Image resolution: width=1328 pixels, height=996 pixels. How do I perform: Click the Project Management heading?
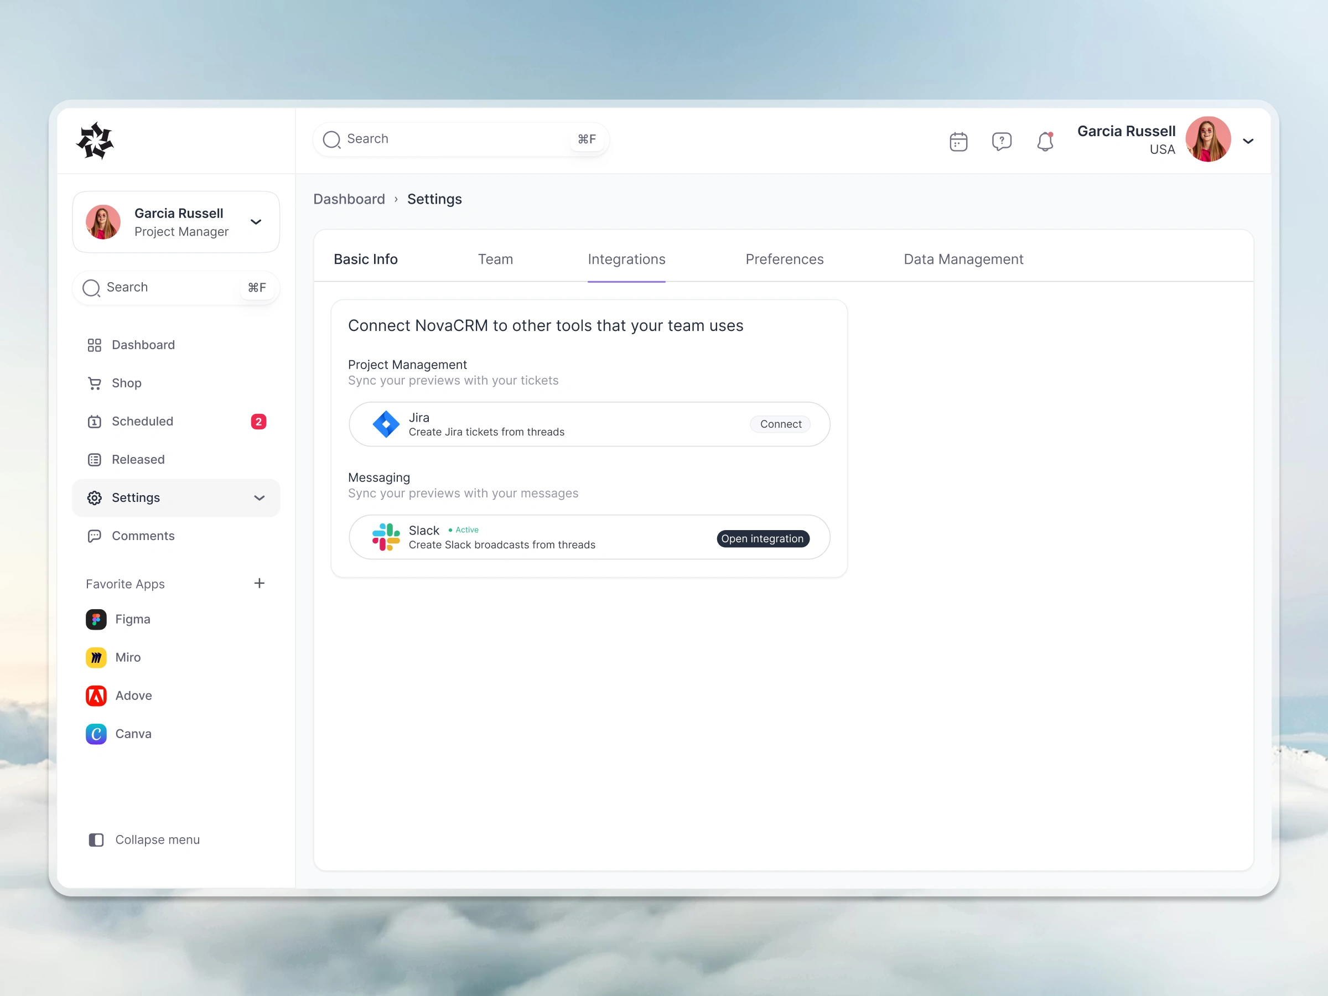click(x=407, y=365)
